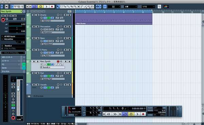Open Drums track channel settings (e)
The image size is (204, 125).
point(41,18)
